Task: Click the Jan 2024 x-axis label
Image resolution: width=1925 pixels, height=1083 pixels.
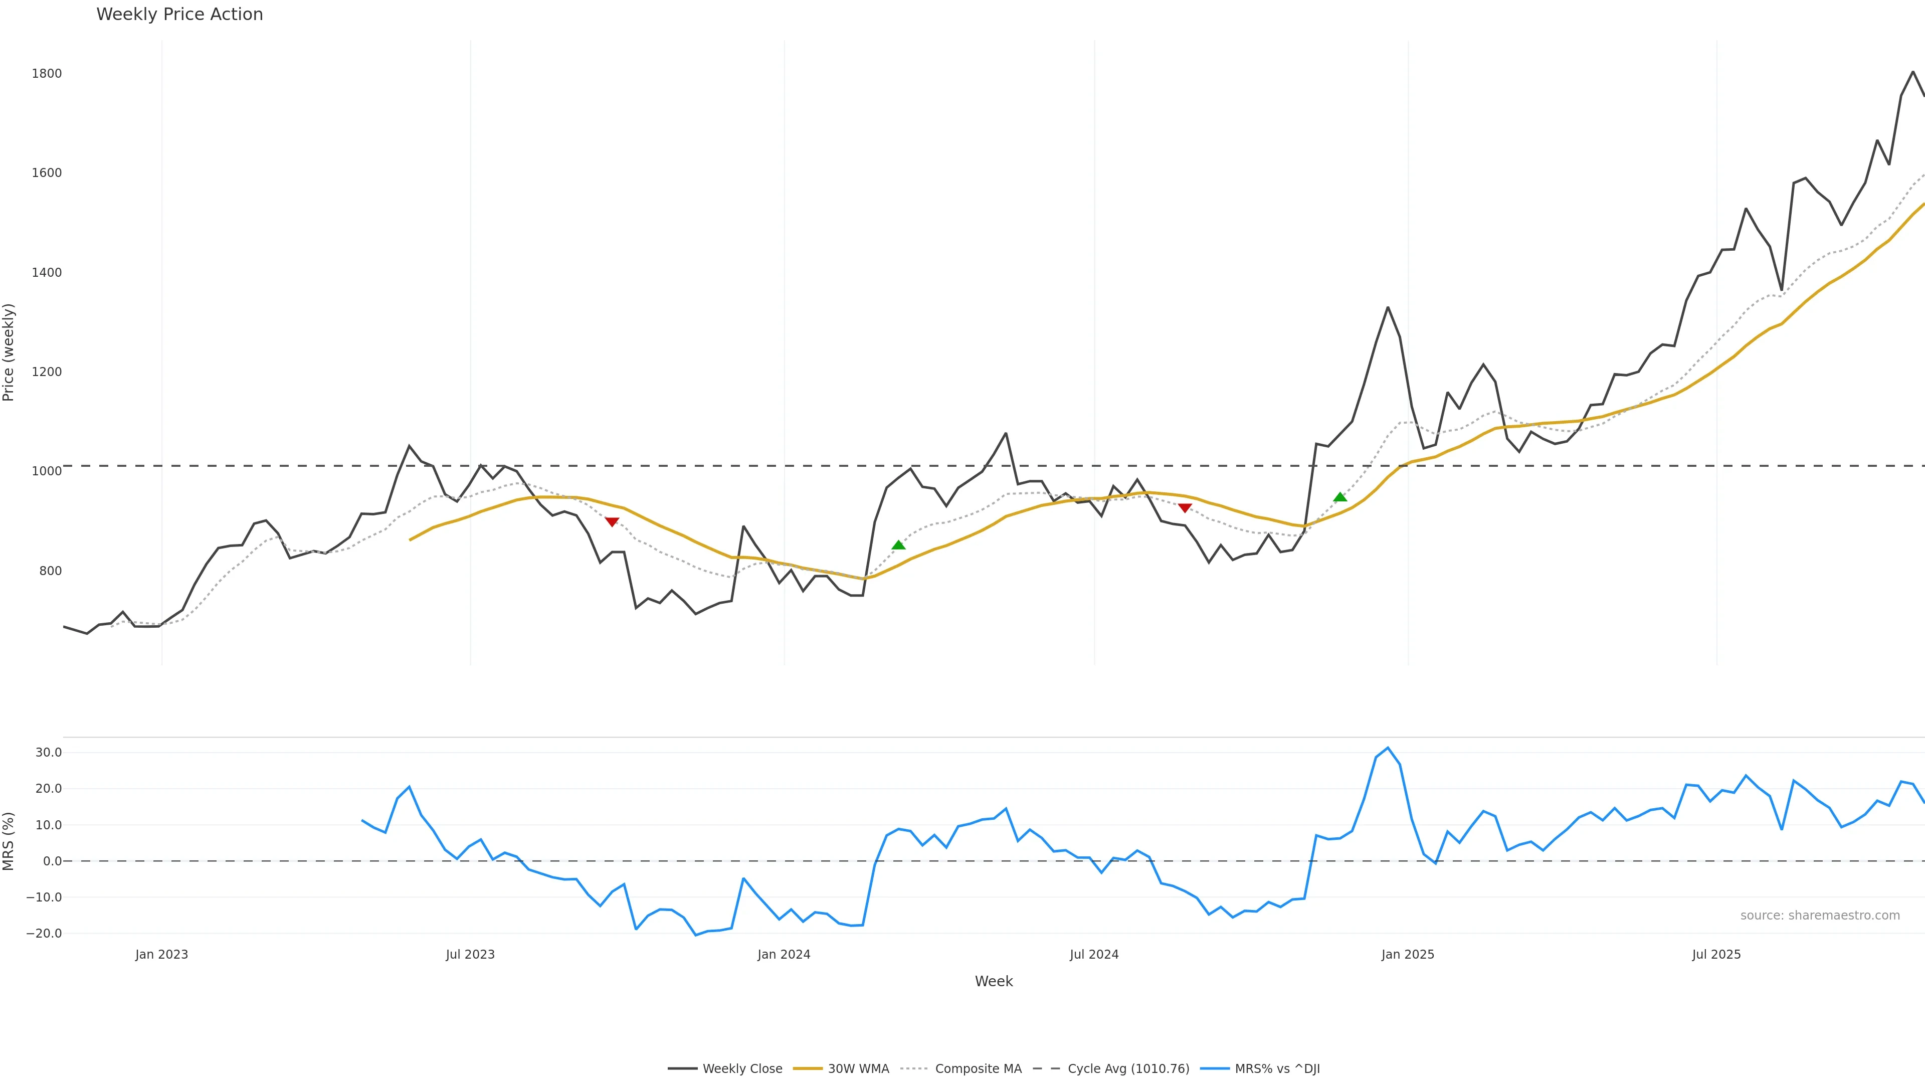Action: (783, 955)
